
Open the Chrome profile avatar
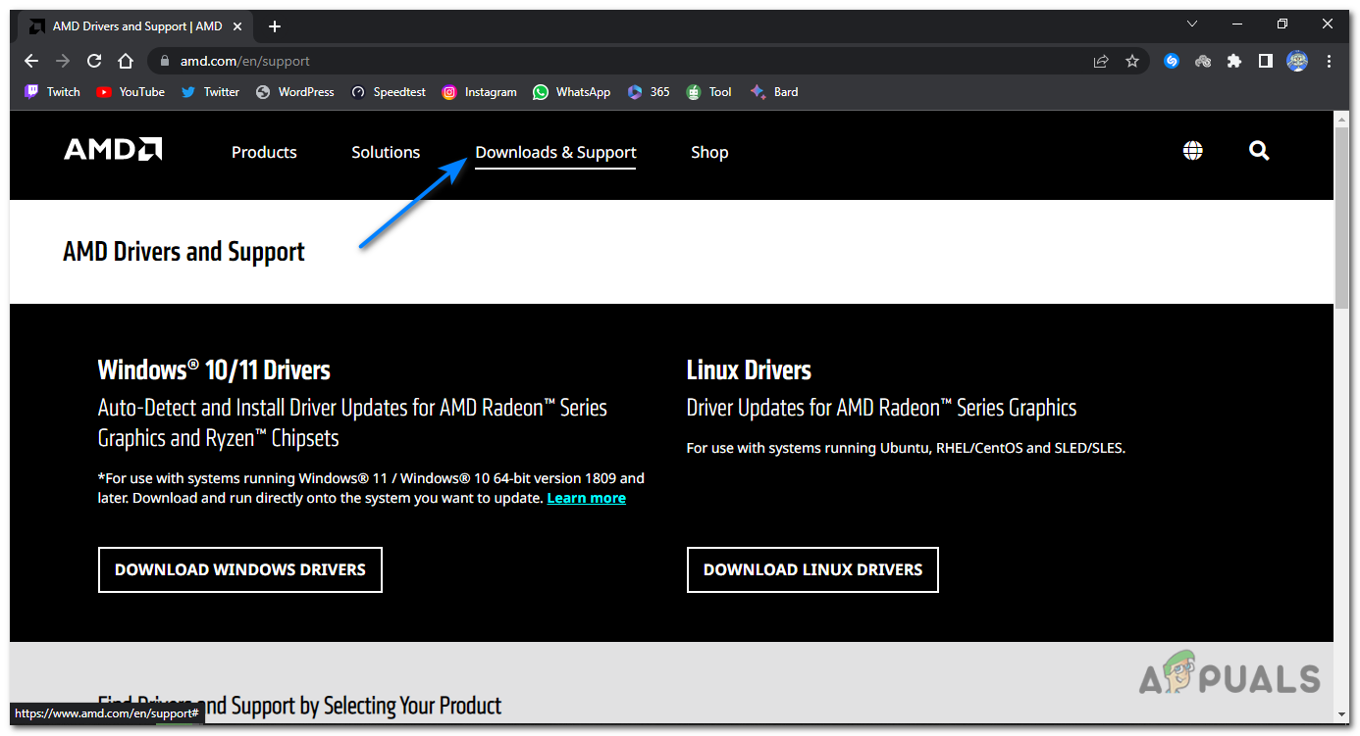pos(1297,61)
